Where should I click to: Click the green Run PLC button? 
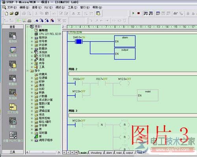point(133,13)
